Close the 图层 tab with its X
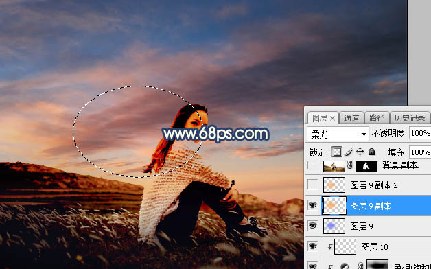 point(333,119)
